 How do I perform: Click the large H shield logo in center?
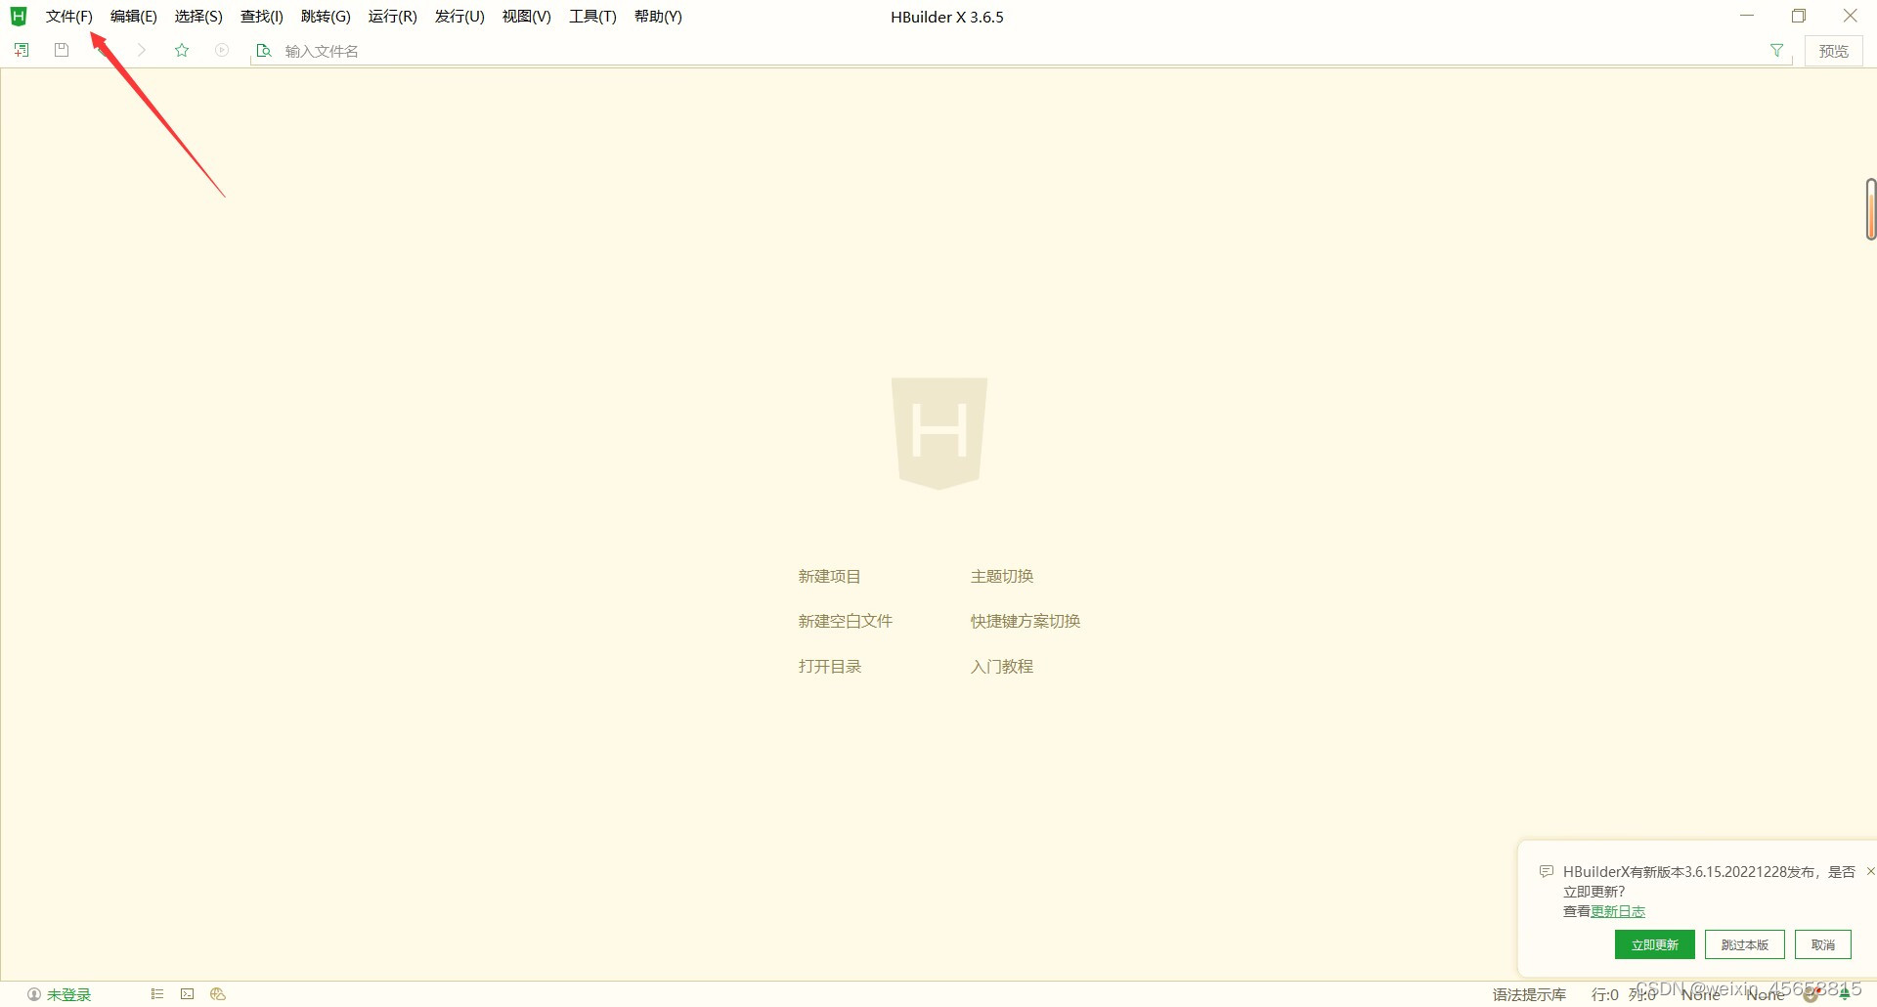[939, 433]
